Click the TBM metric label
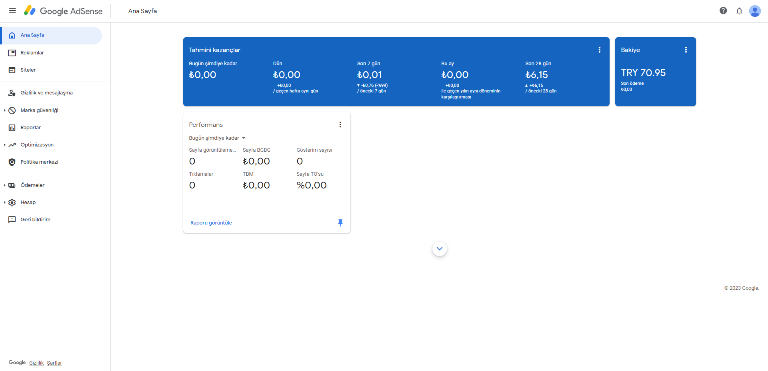This screenshot has height=371, width=768. (x=248, y=174)
